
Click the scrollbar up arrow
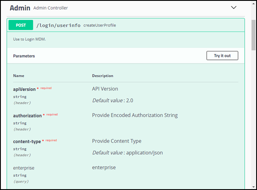tap(253, 4)
